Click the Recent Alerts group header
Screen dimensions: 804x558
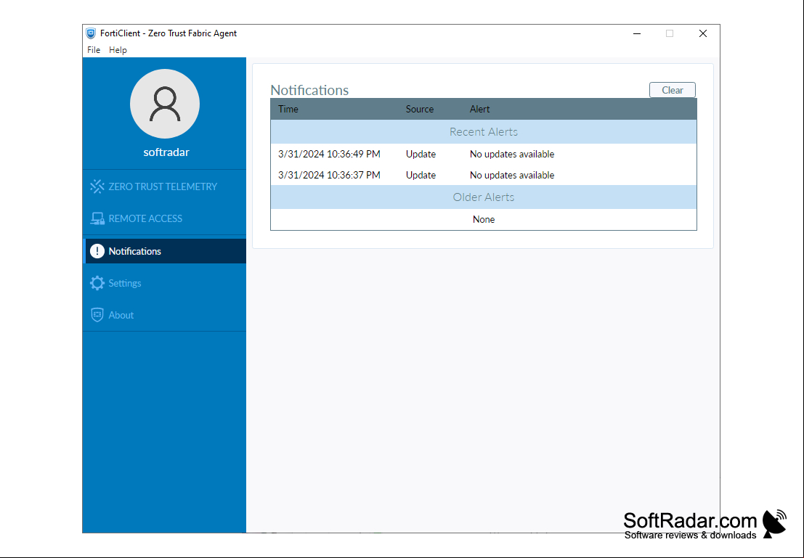(x=484, y=131)
